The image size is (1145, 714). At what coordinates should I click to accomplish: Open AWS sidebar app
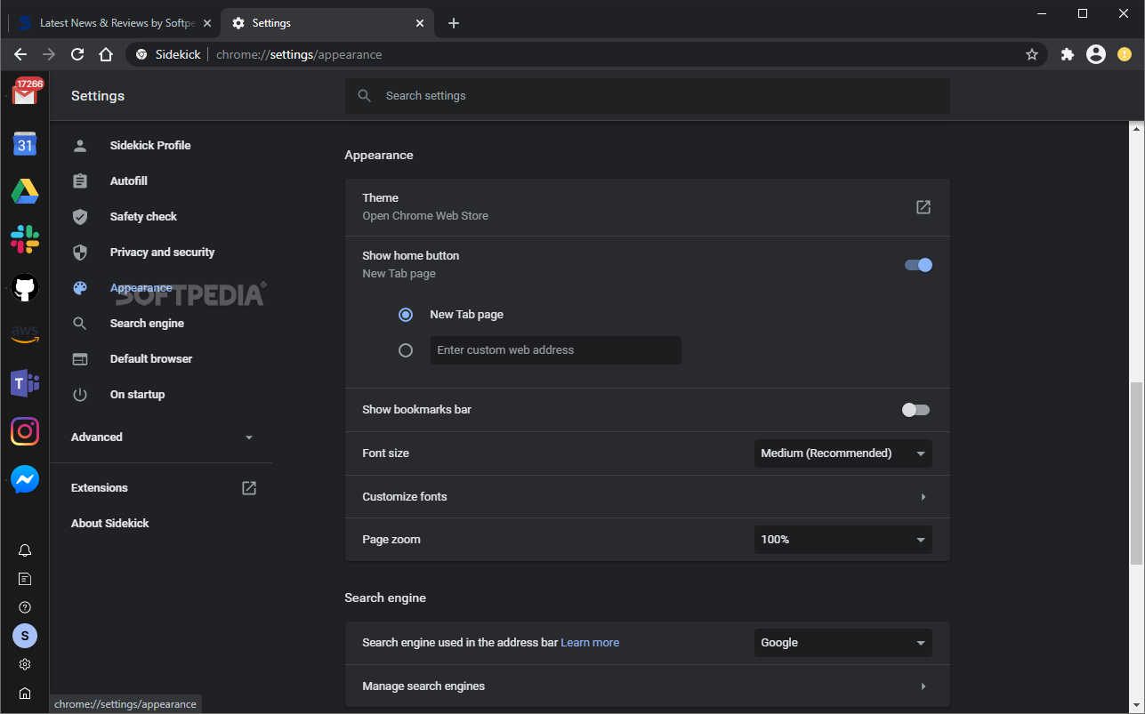pyautogui.click(x=25, y=334)
